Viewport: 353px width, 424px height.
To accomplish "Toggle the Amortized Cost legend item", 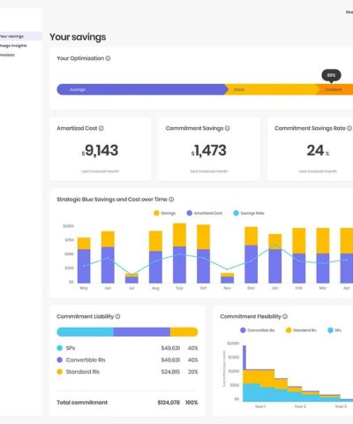I will pyautogui.click(x=205, y=213).
